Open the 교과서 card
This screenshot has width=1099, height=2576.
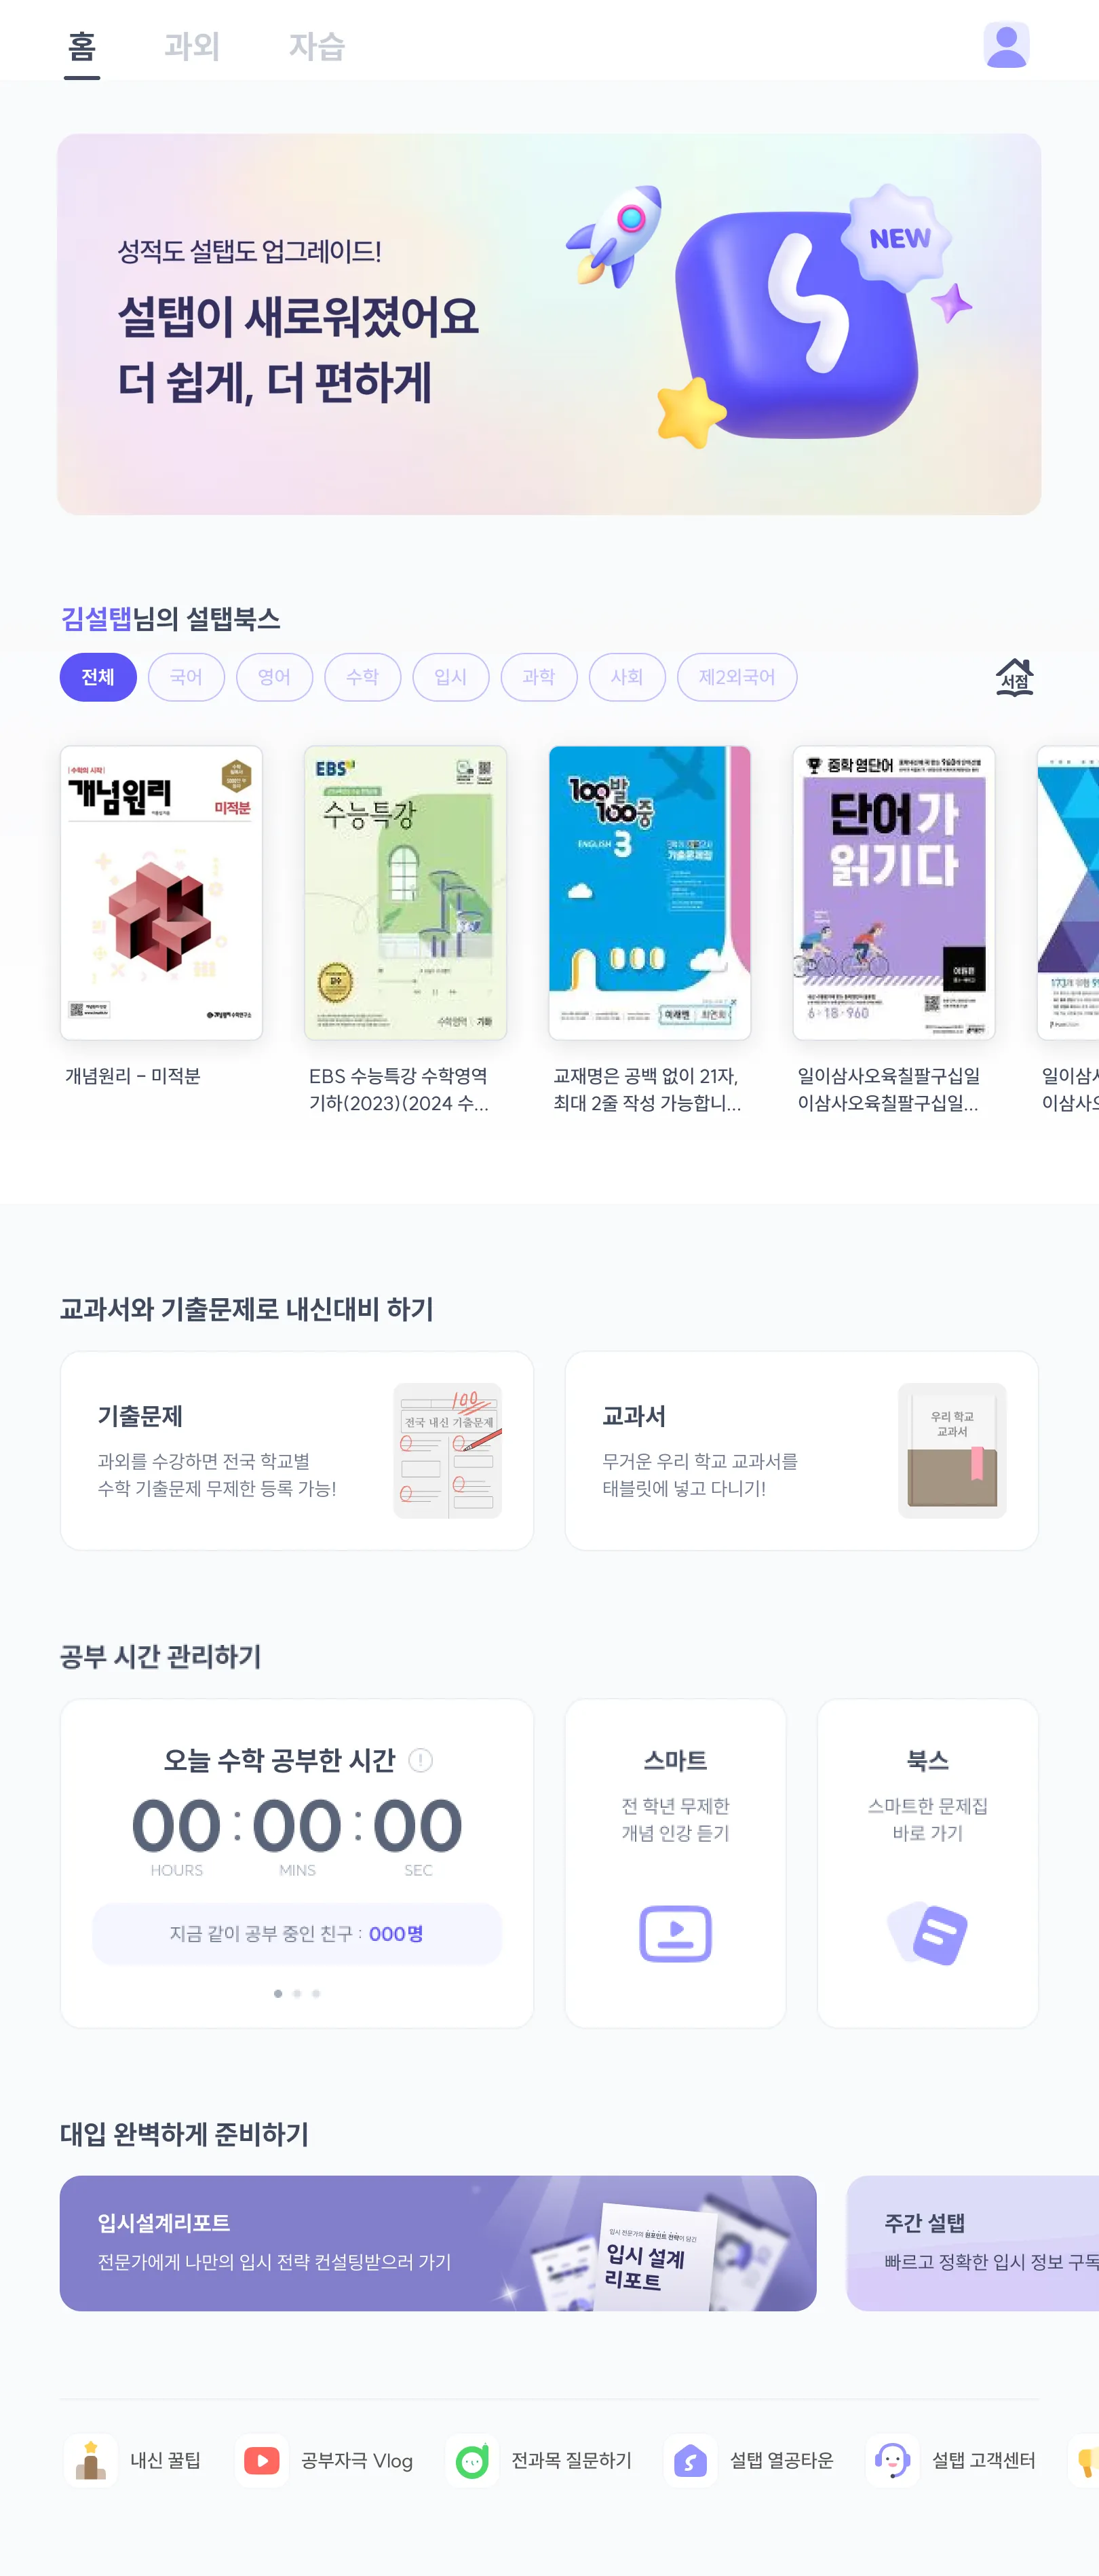801,1450
